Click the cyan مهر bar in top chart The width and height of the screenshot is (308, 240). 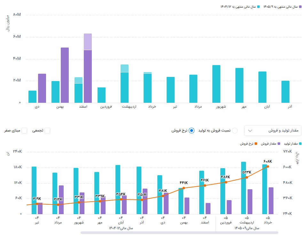click(x=239, y=85)
